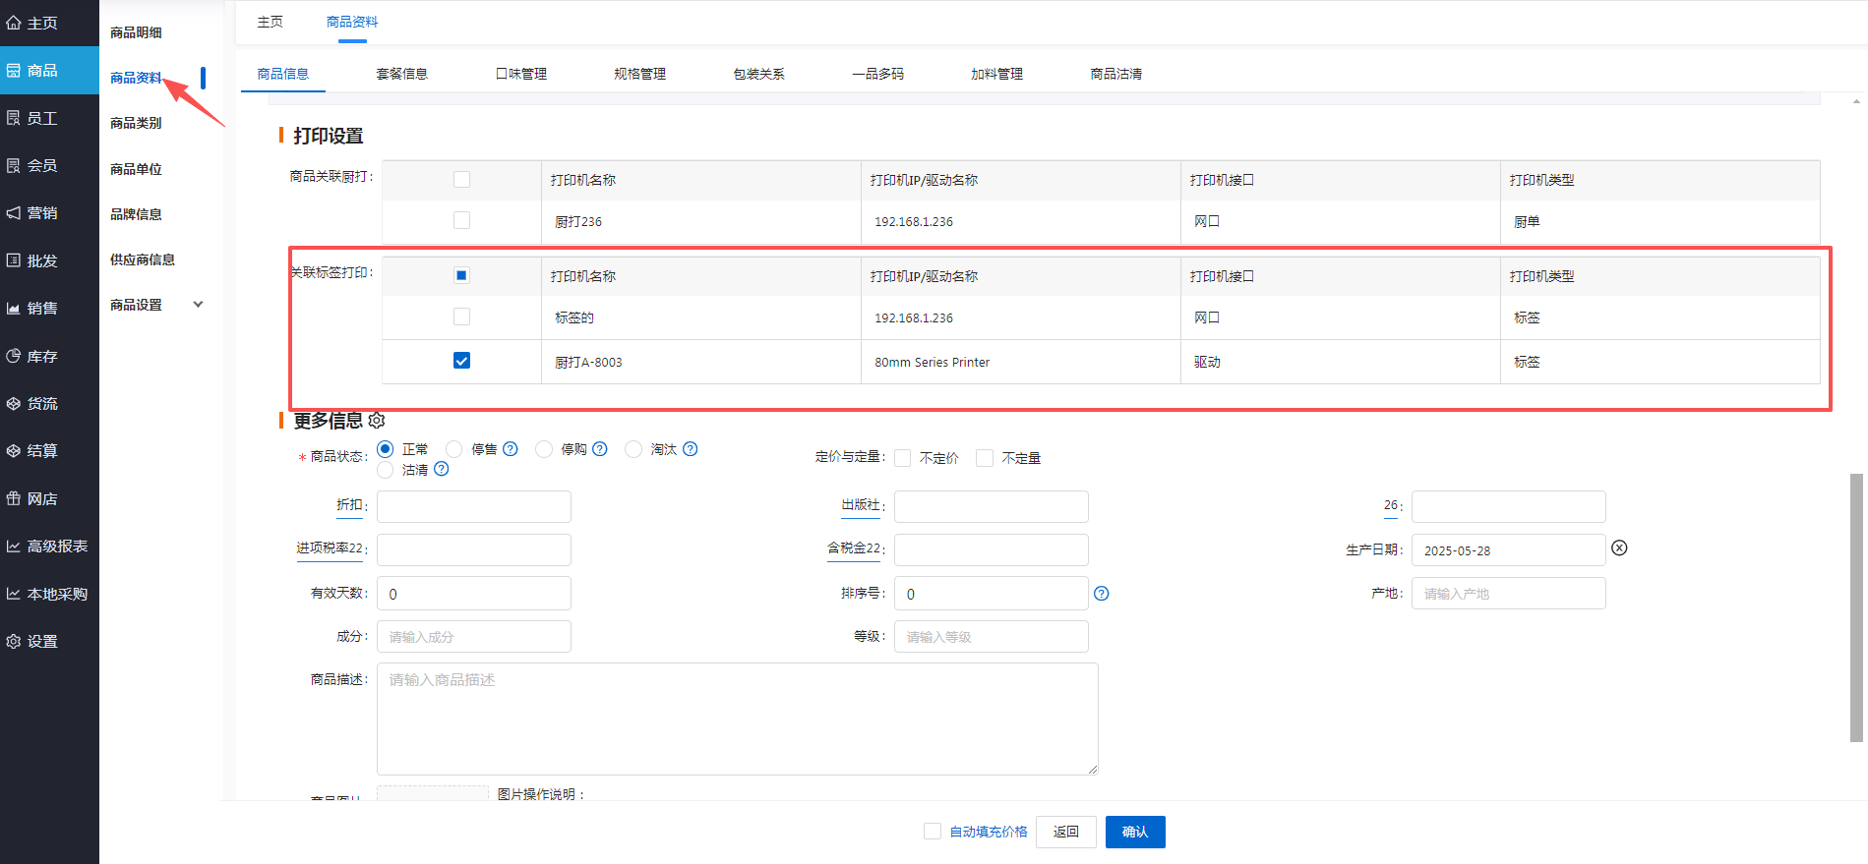Select the 停购 status radio button
This screenshot has height=864, width=1868.
[544, 449]
